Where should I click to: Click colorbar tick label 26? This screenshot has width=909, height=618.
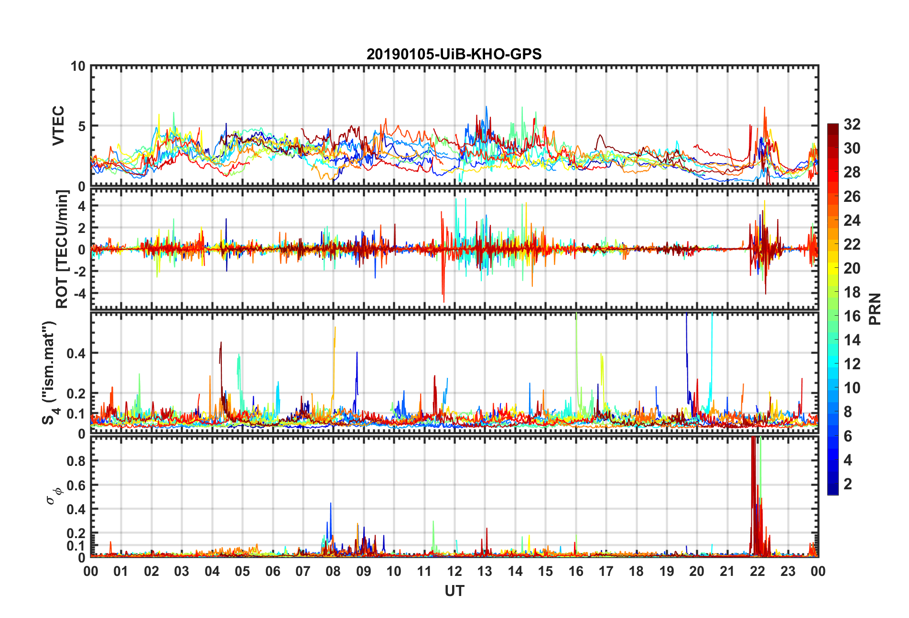(x=852, y=197)
